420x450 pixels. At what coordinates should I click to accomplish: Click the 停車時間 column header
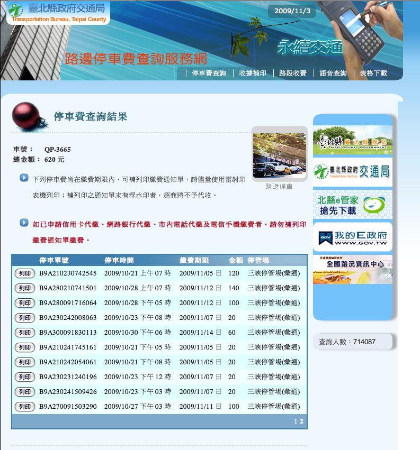point(119,260)
